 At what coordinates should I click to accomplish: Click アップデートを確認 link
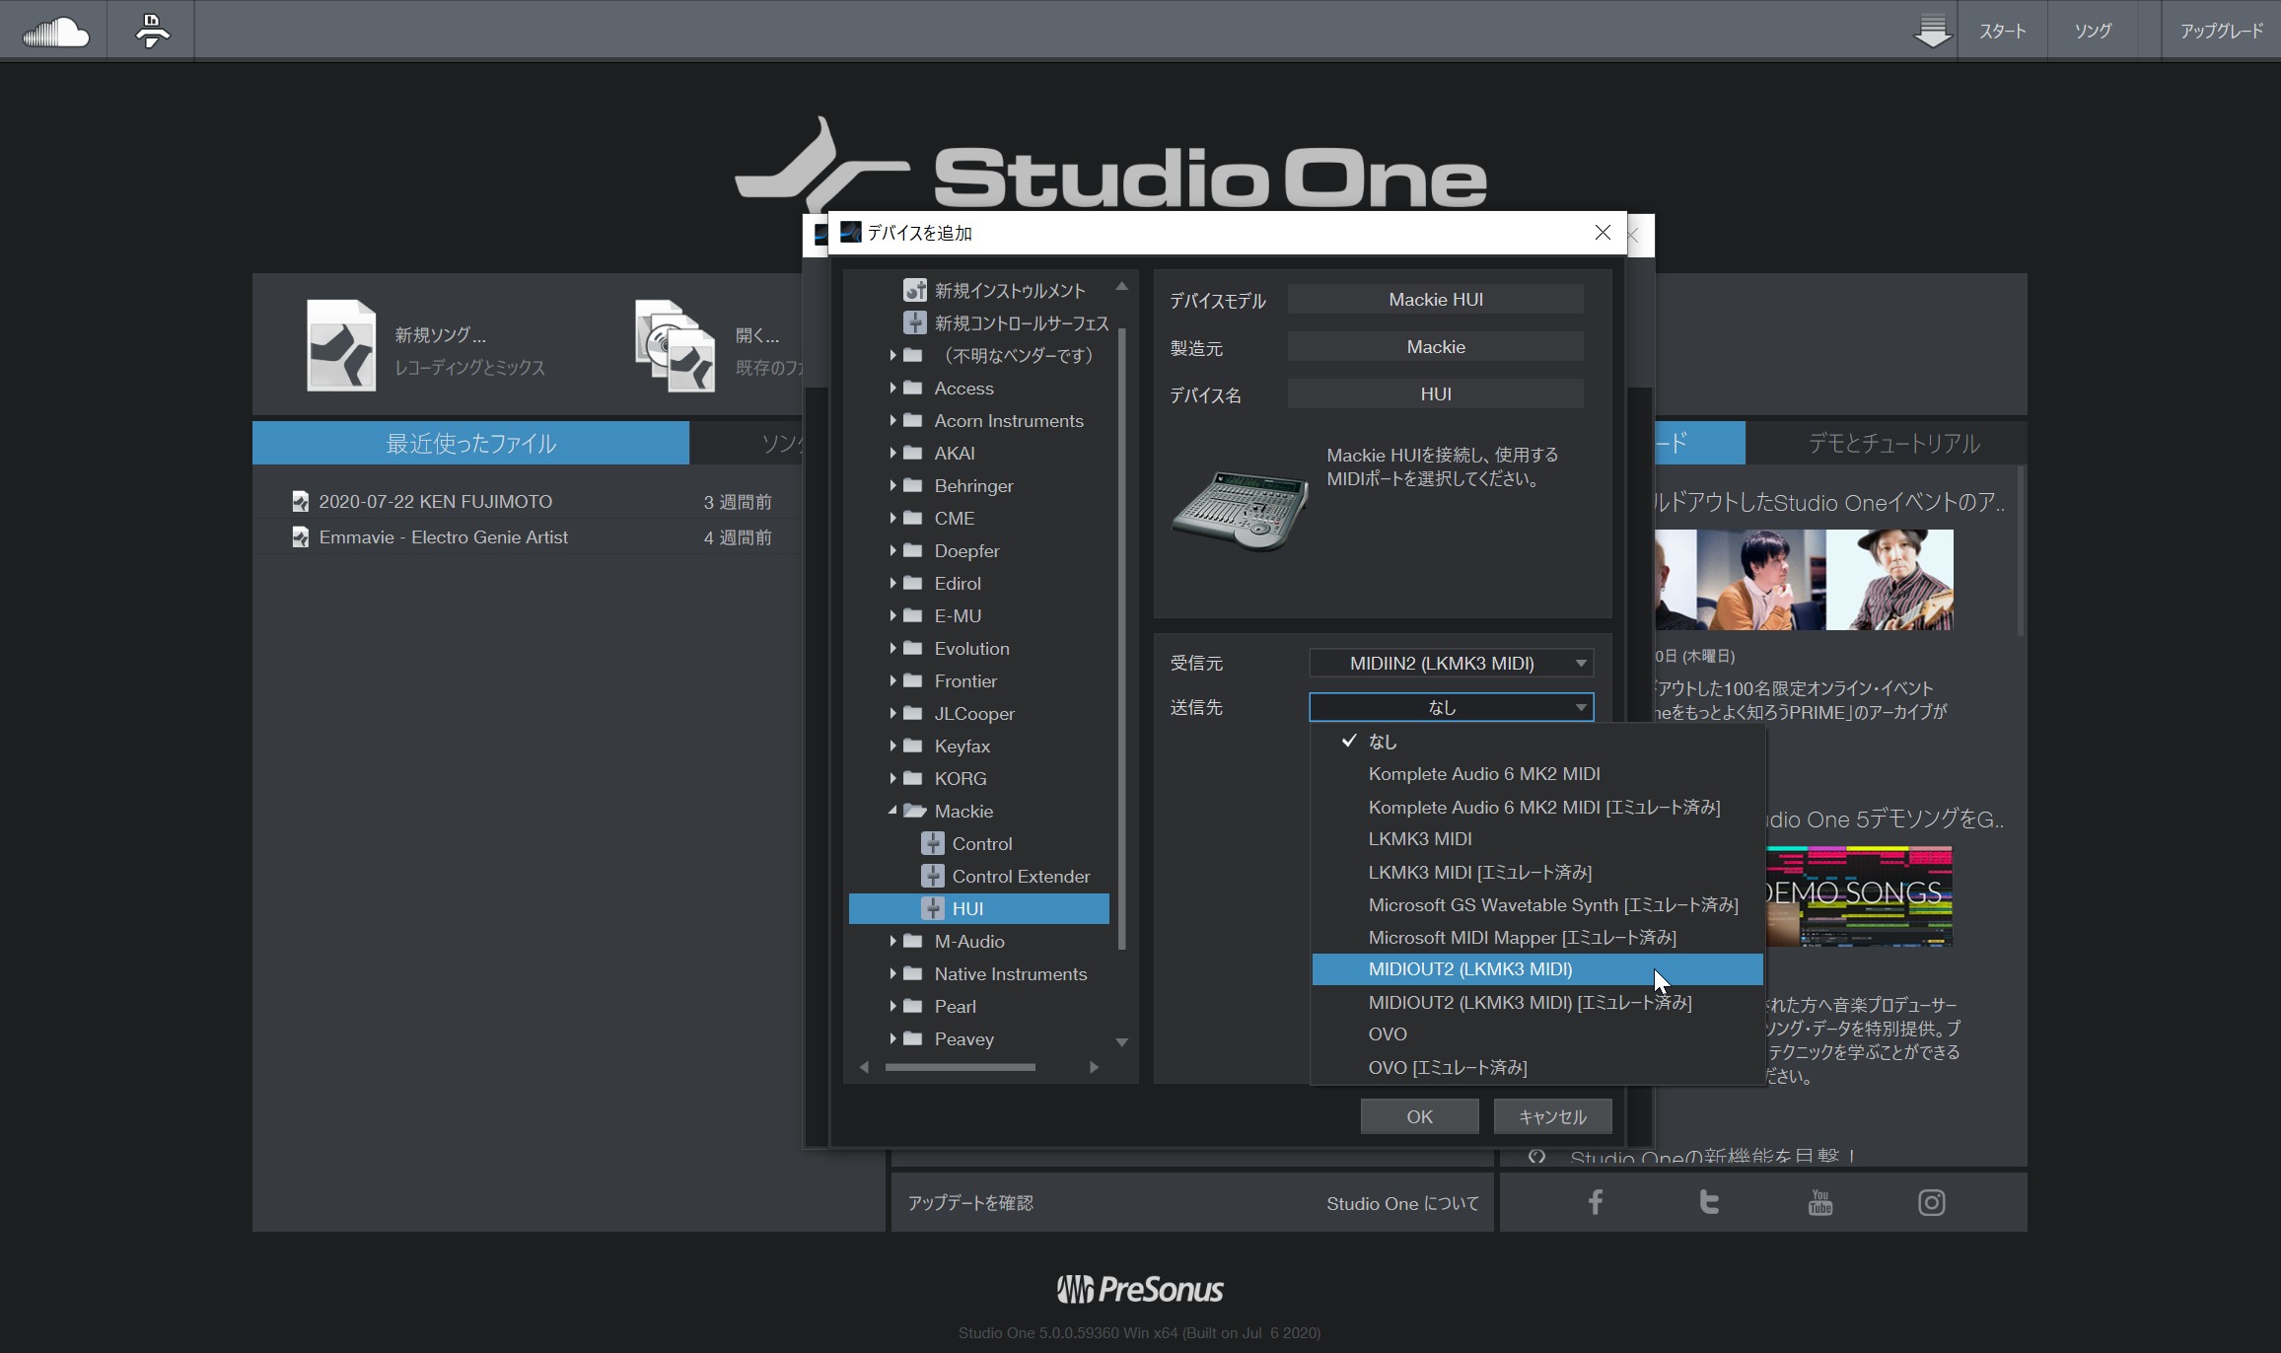[x=970, y=1203]
